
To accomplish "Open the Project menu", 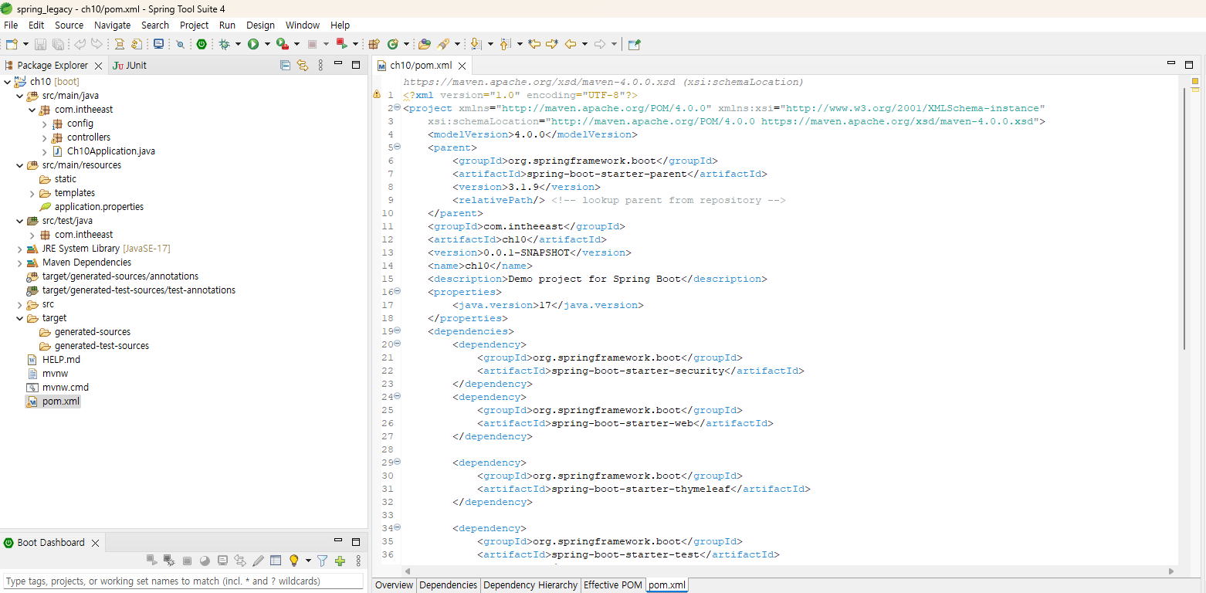I will click(x=194, y=25).
